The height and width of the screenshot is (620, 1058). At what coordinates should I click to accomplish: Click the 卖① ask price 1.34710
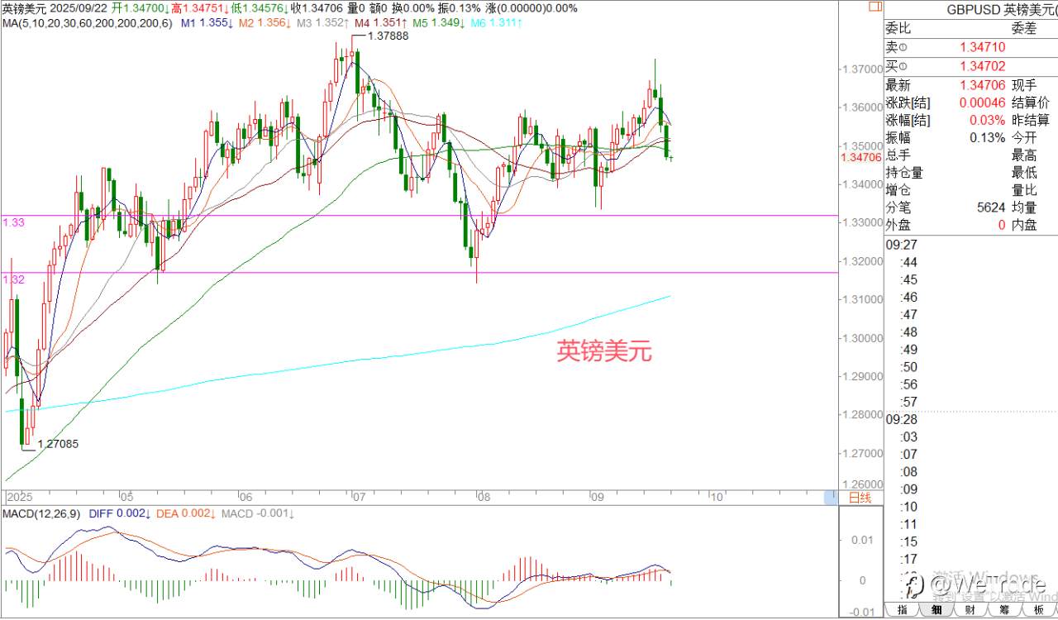[x=982, y=47]
